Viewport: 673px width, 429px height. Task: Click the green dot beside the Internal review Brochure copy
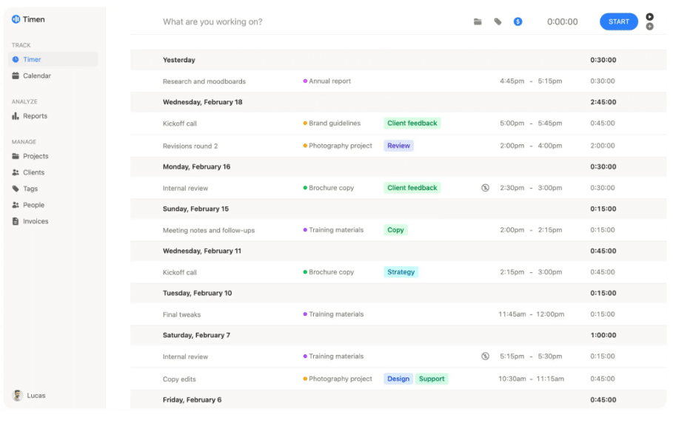(305, 188)
